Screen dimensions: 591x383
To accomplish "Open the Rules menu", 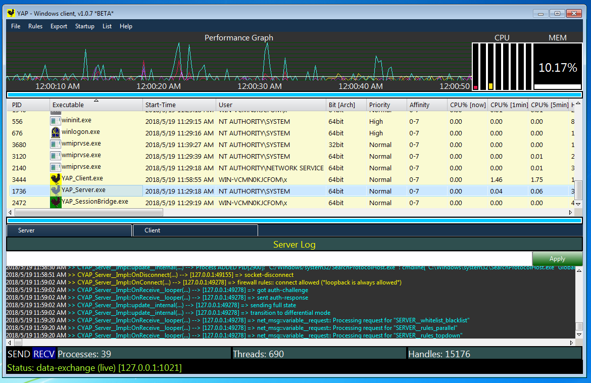I will click(x=35, y=26).
